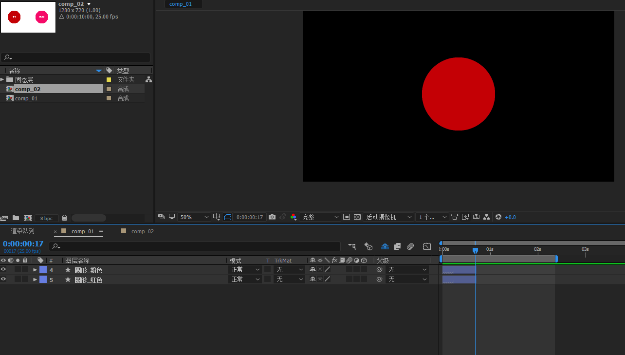The image size is (625, 355).
Task: Open the 完整 resolution dropdown
Action: point(320,217)
